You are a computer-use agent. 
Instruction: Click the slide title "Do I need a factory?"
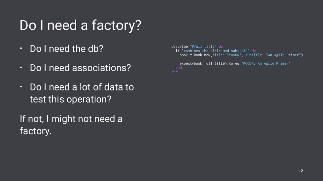(x=80, y=25)
